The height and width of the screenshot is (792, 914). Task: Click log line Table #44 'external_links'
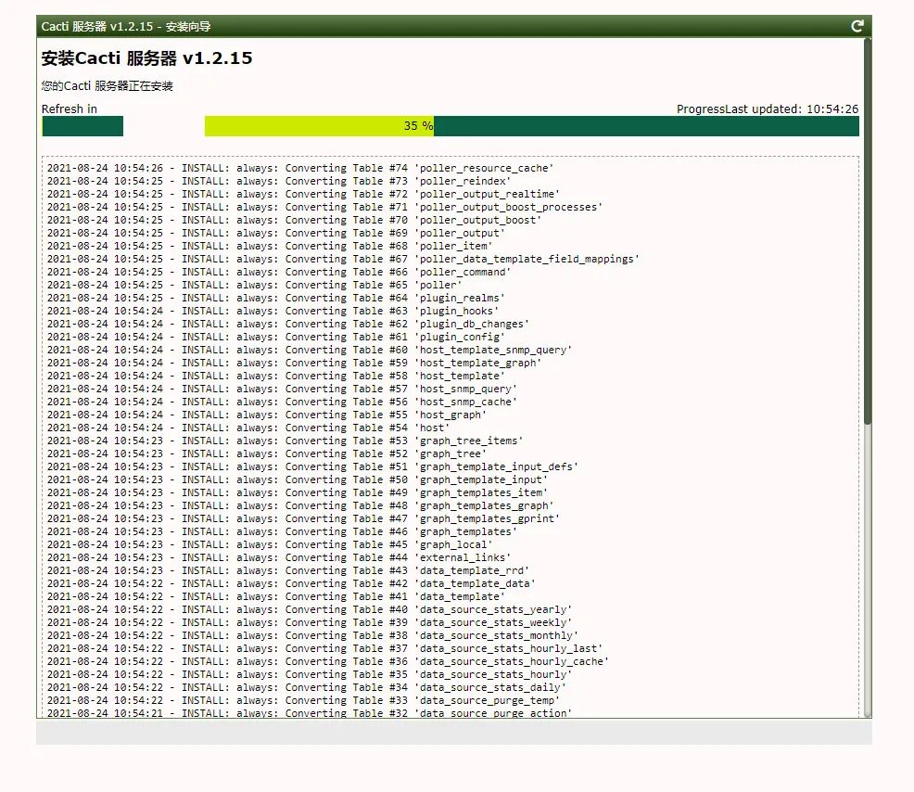point(279,557)
